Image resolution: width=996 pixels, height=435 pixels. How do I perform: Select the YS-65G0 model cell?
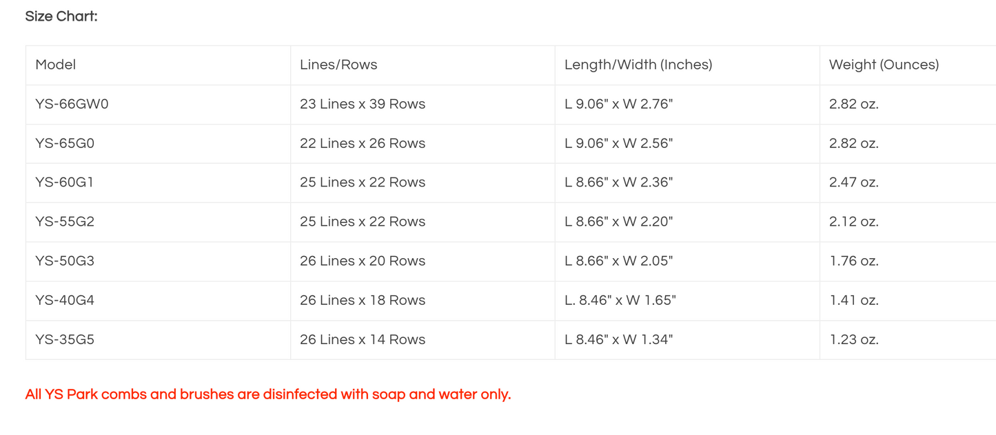(x=65, y=143)
